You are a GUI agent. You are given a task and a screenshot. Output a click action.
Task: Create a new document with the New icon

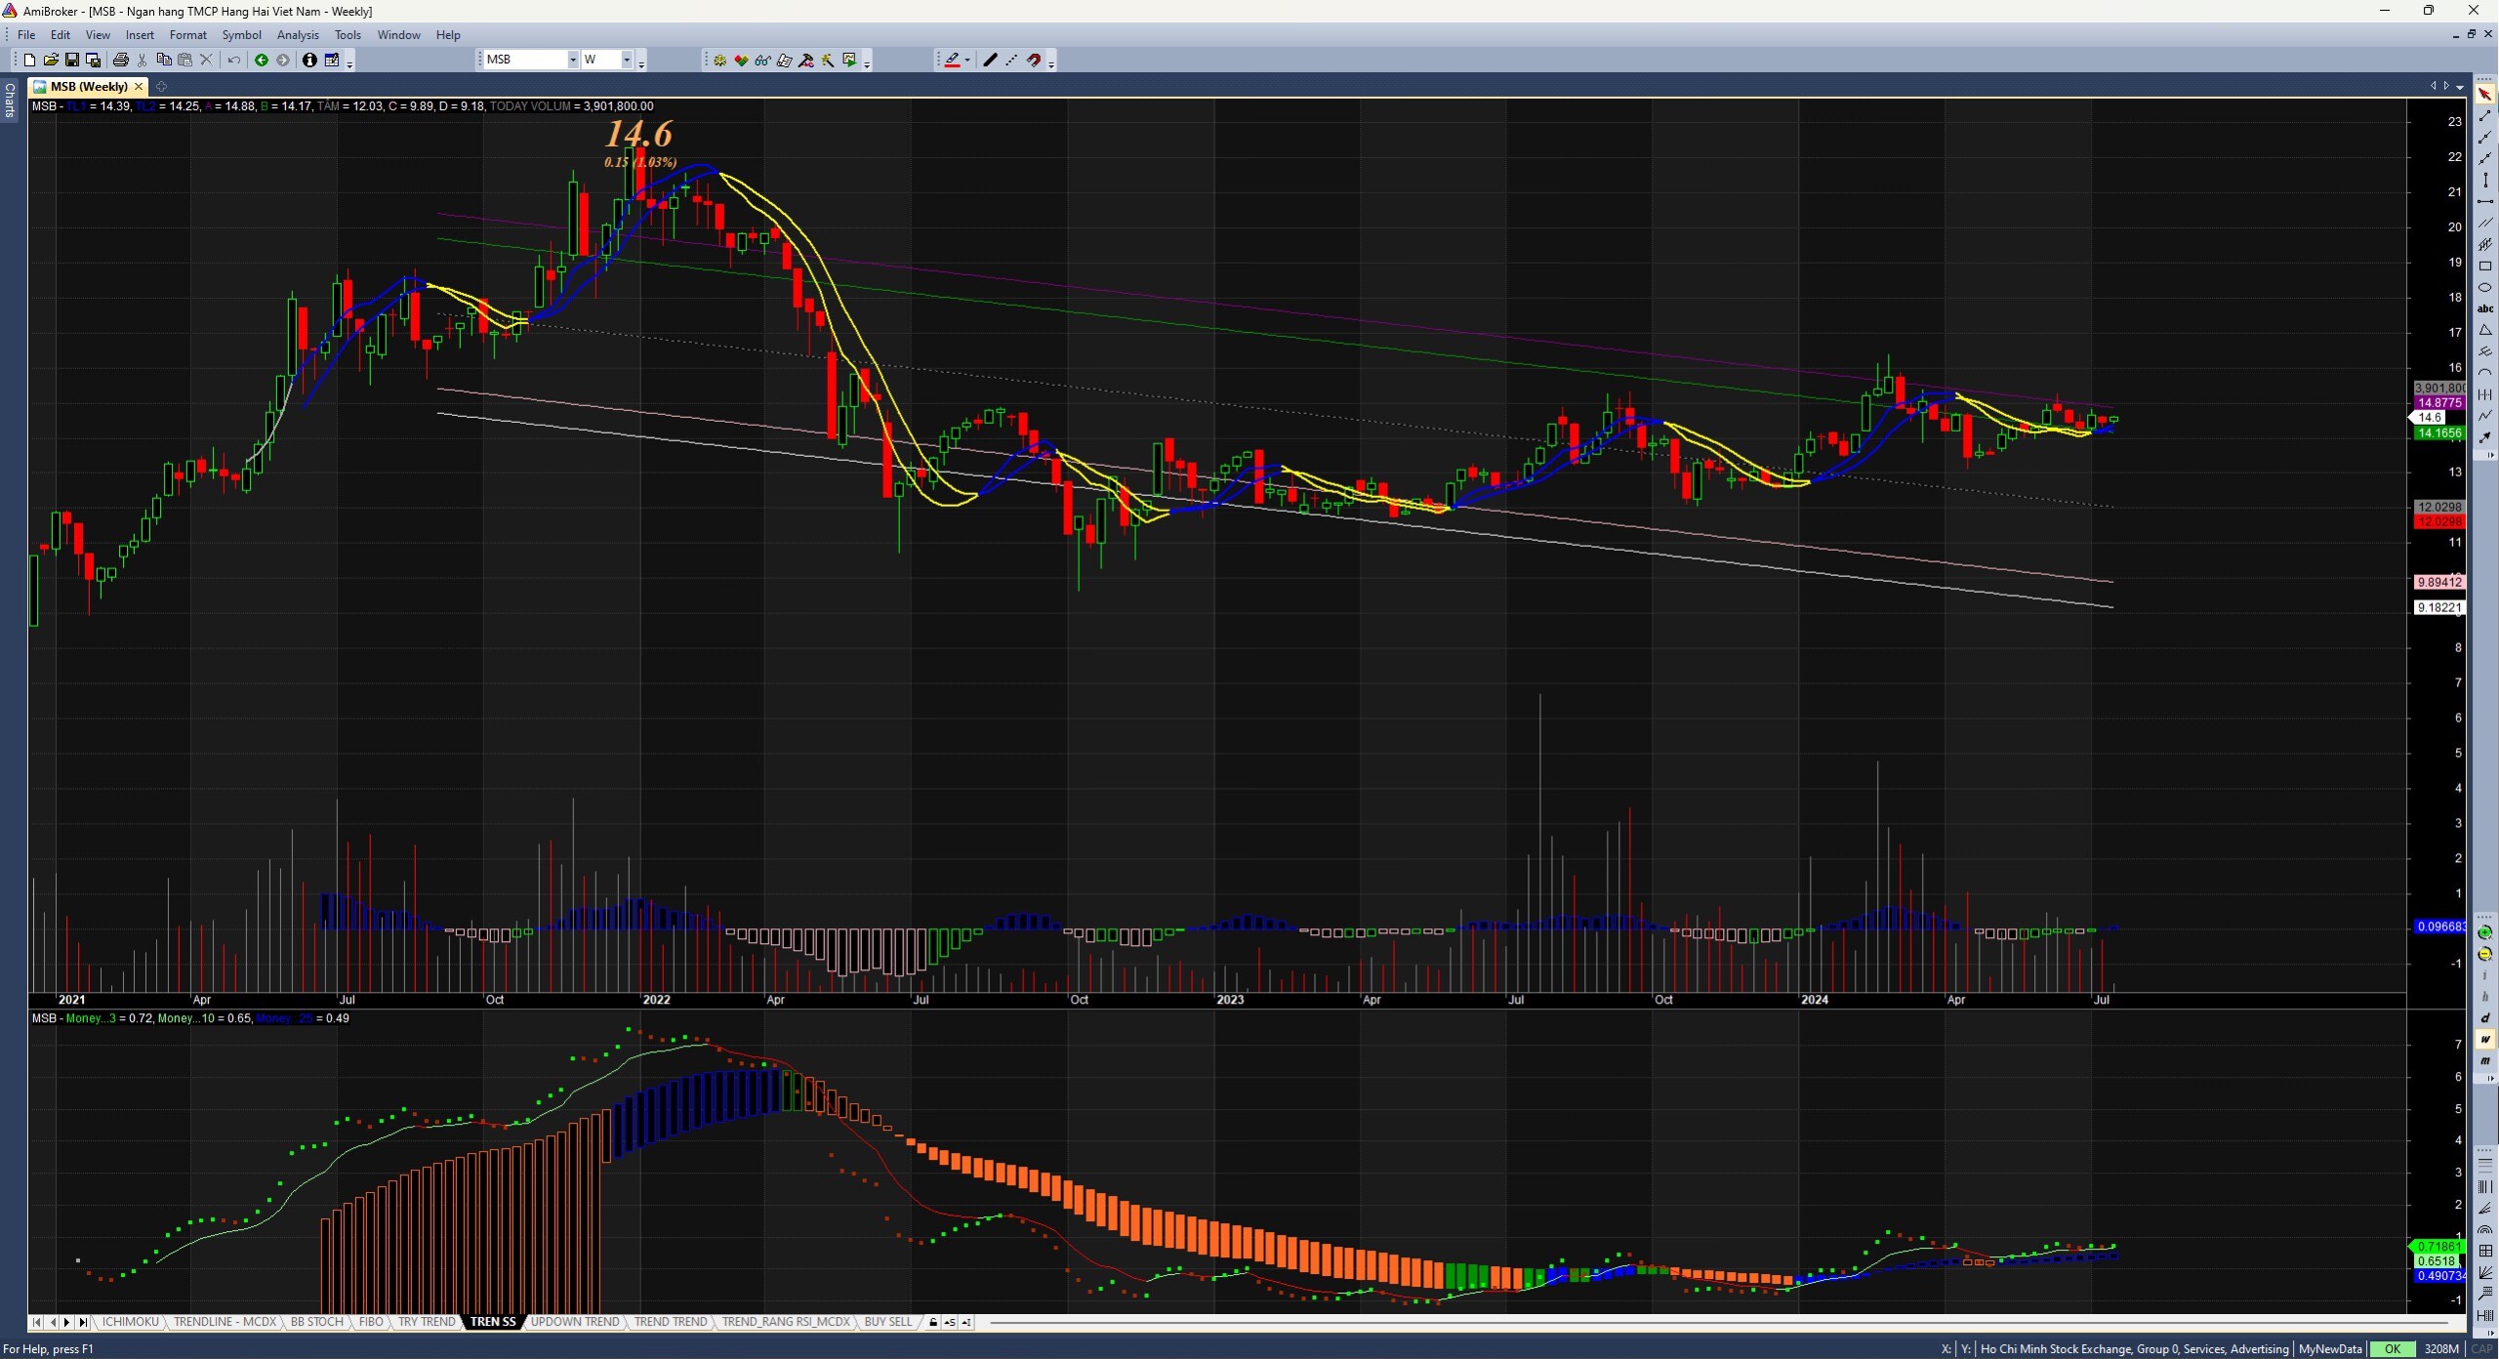coord(29,61)
